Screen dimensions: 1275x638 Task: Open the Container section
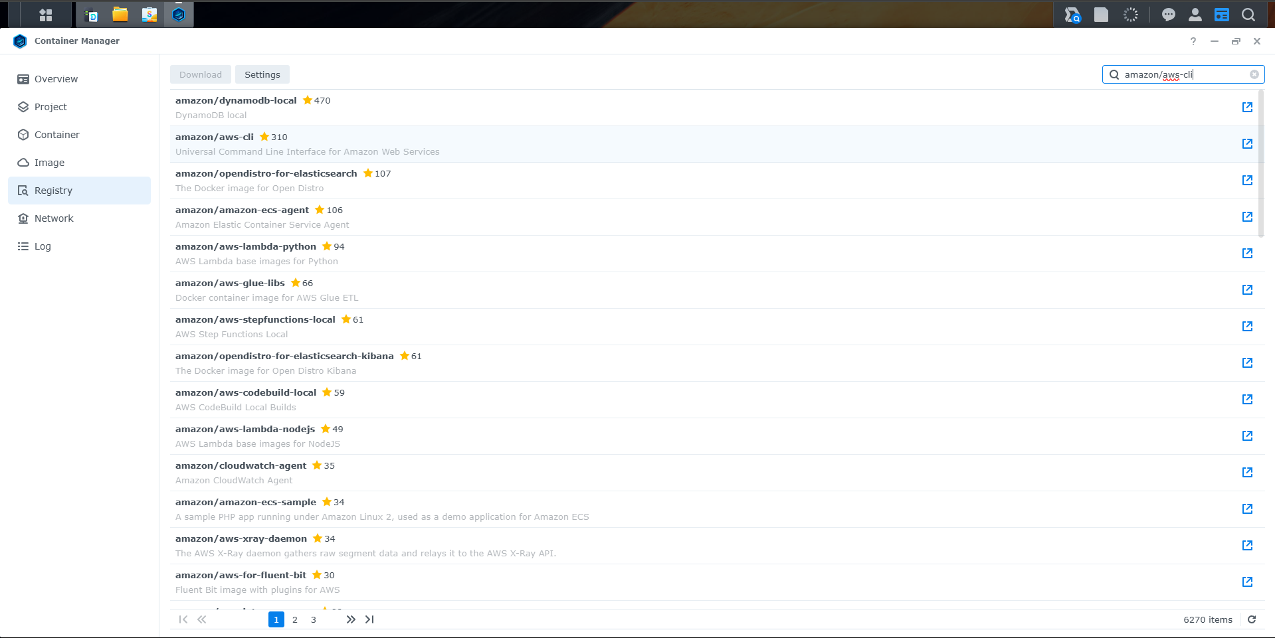tap(80, 135)
